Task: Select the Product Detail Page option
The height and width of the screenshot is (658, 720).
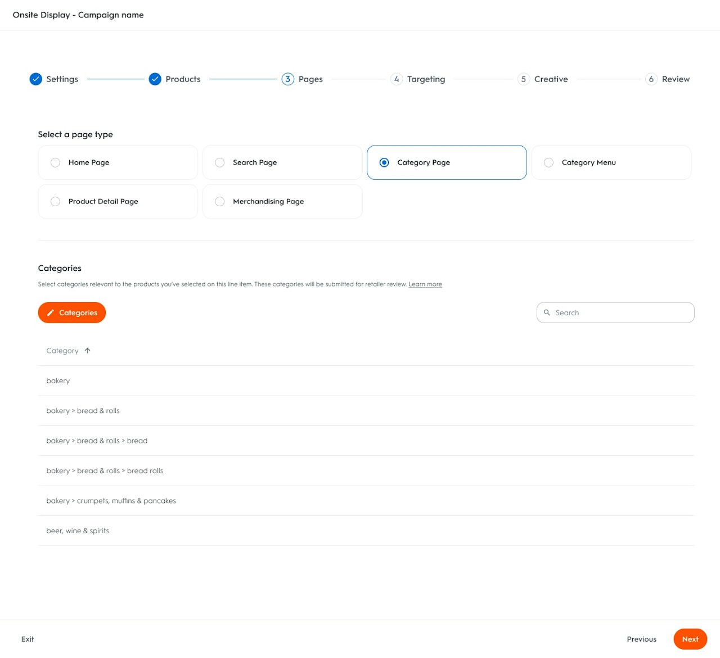Action: 55,202
